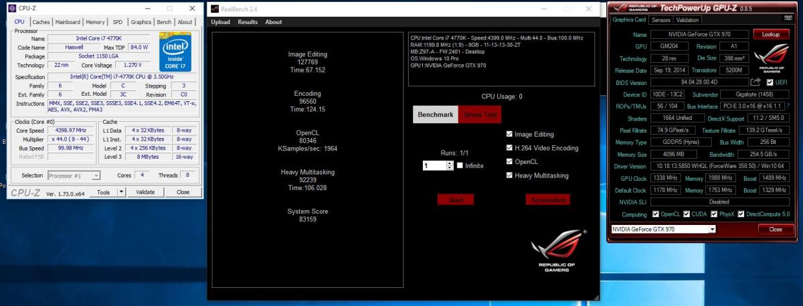
Task: Expand the Tools dropdown arrow in CPU-Z
Action: [121, 192]
